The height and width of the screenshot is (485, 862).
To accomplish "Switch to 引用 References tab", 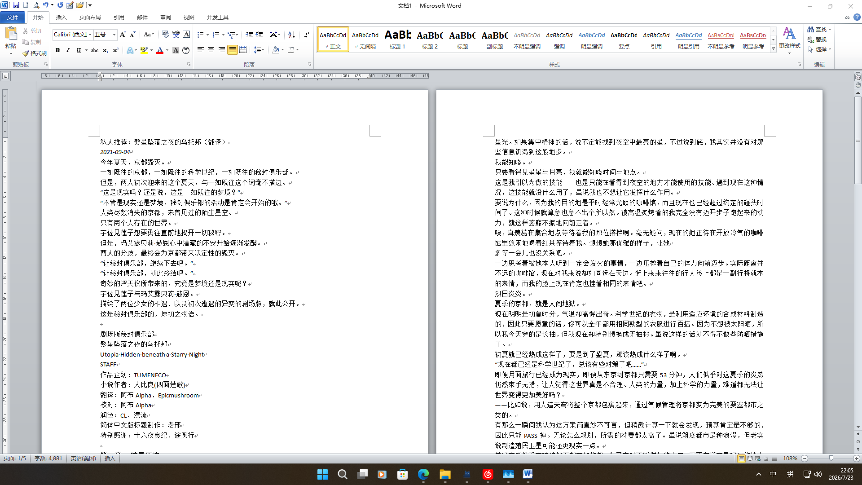I will tap(119, 17).
